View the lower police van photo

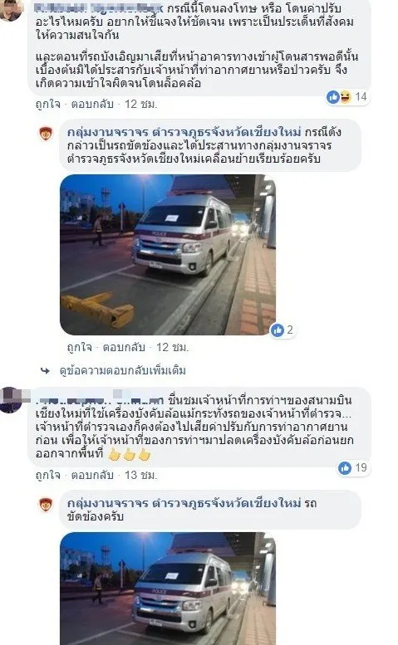168,589
